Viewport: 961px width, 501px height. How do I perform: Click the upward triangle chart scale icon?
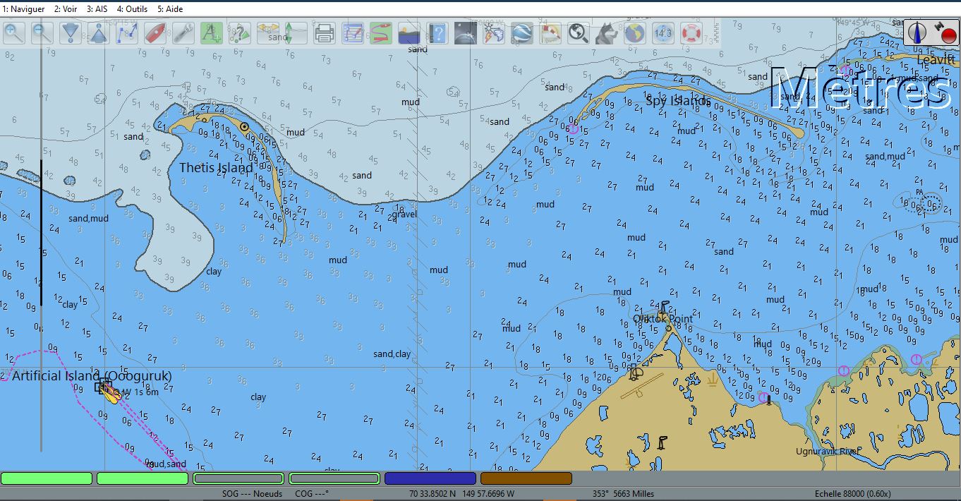click(99, 33)
